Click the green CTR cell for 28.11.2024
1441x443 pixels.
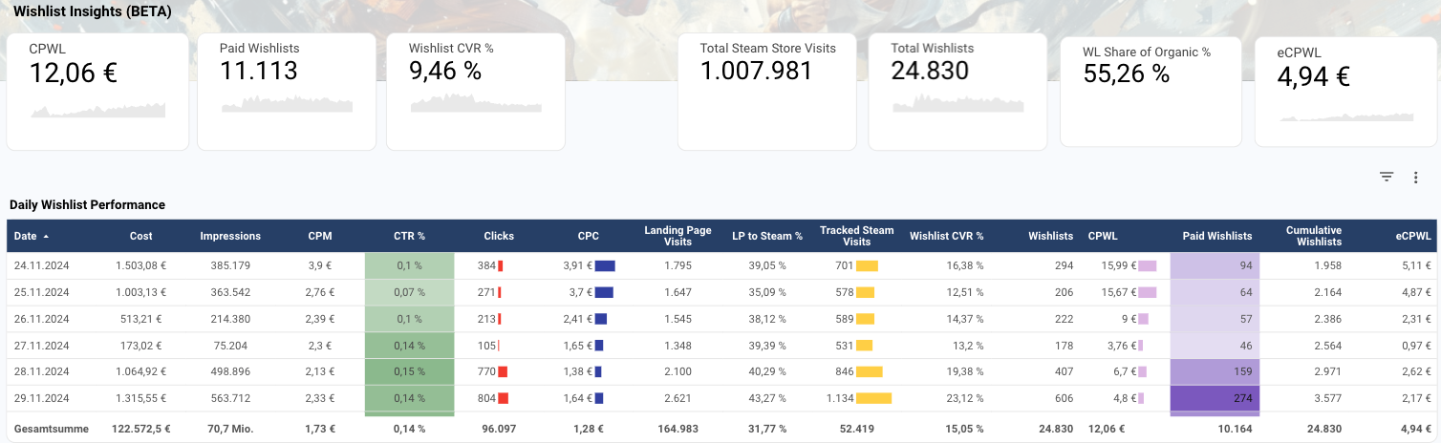pyautogui.click(x=409, y=371)
